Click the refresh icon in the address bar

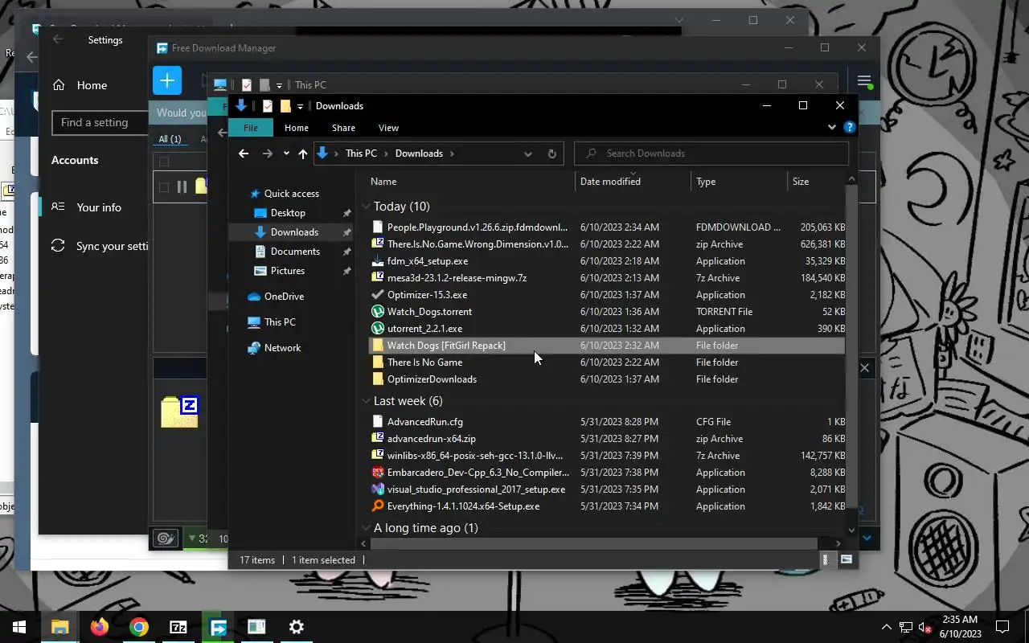(x=551, y=154)
